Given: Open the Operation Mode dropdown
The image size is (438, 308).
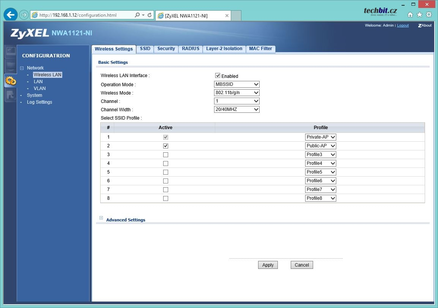Looking at the screenshot, I should point(237,84).
